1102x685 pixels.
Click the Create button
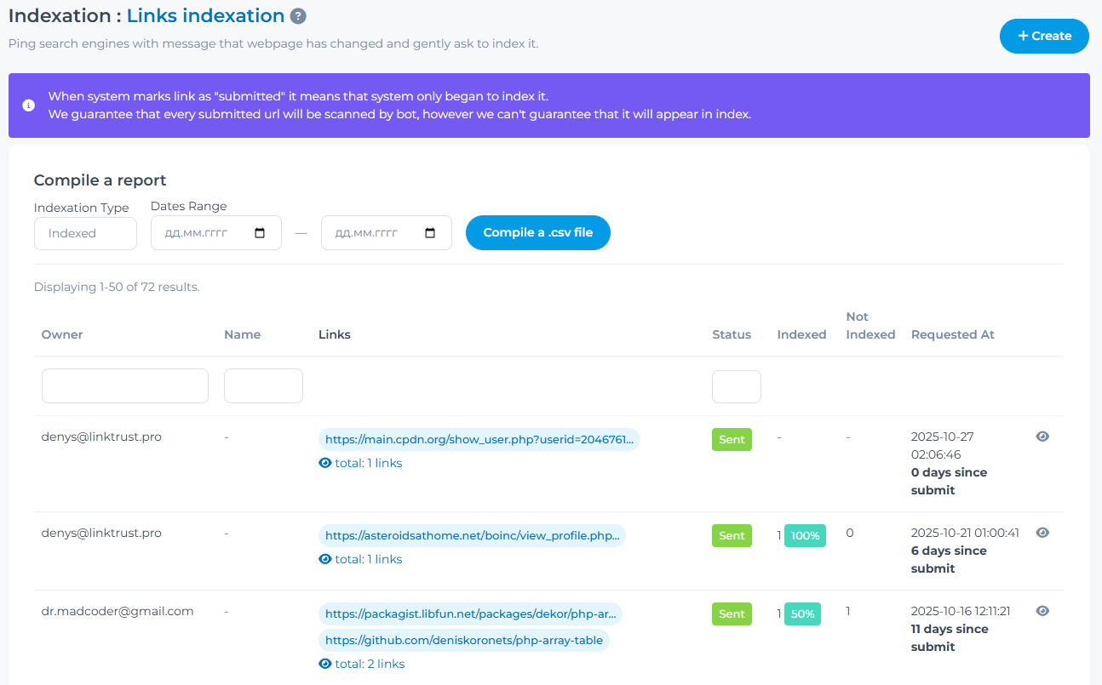click(x=1043, y=36)
